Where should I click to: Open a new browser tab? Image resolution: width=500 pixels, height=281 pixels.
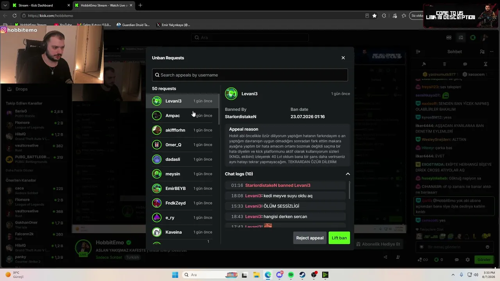tap(140, 5)
